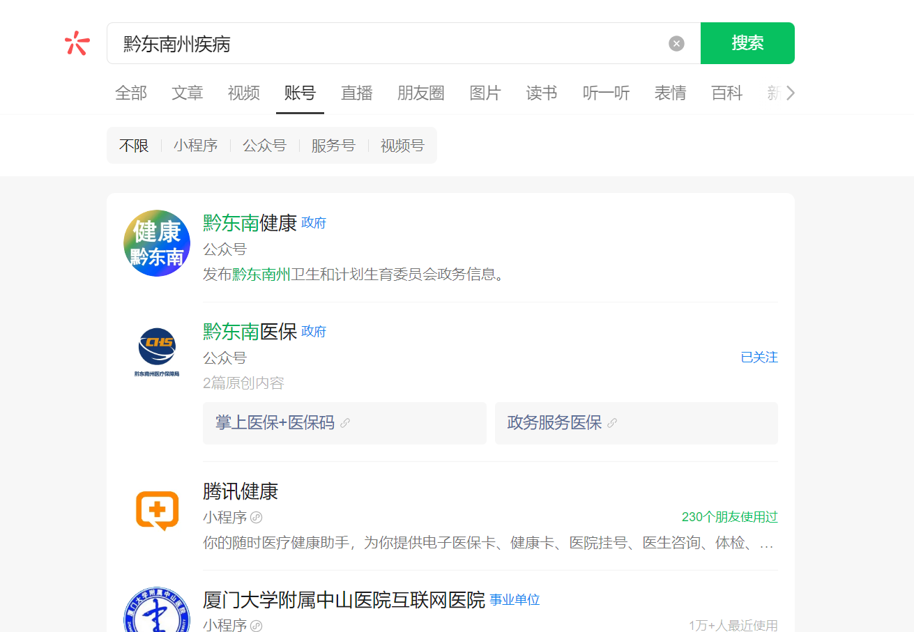Select the 账号 tab
The width and height of the screenshot is (914, 632).
click(300, 93)
